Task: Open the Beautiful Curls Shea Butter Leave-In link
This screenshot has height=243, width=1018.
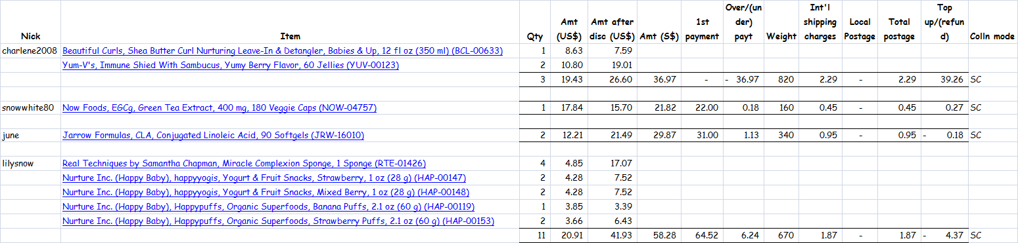Action: coord(283,50)
